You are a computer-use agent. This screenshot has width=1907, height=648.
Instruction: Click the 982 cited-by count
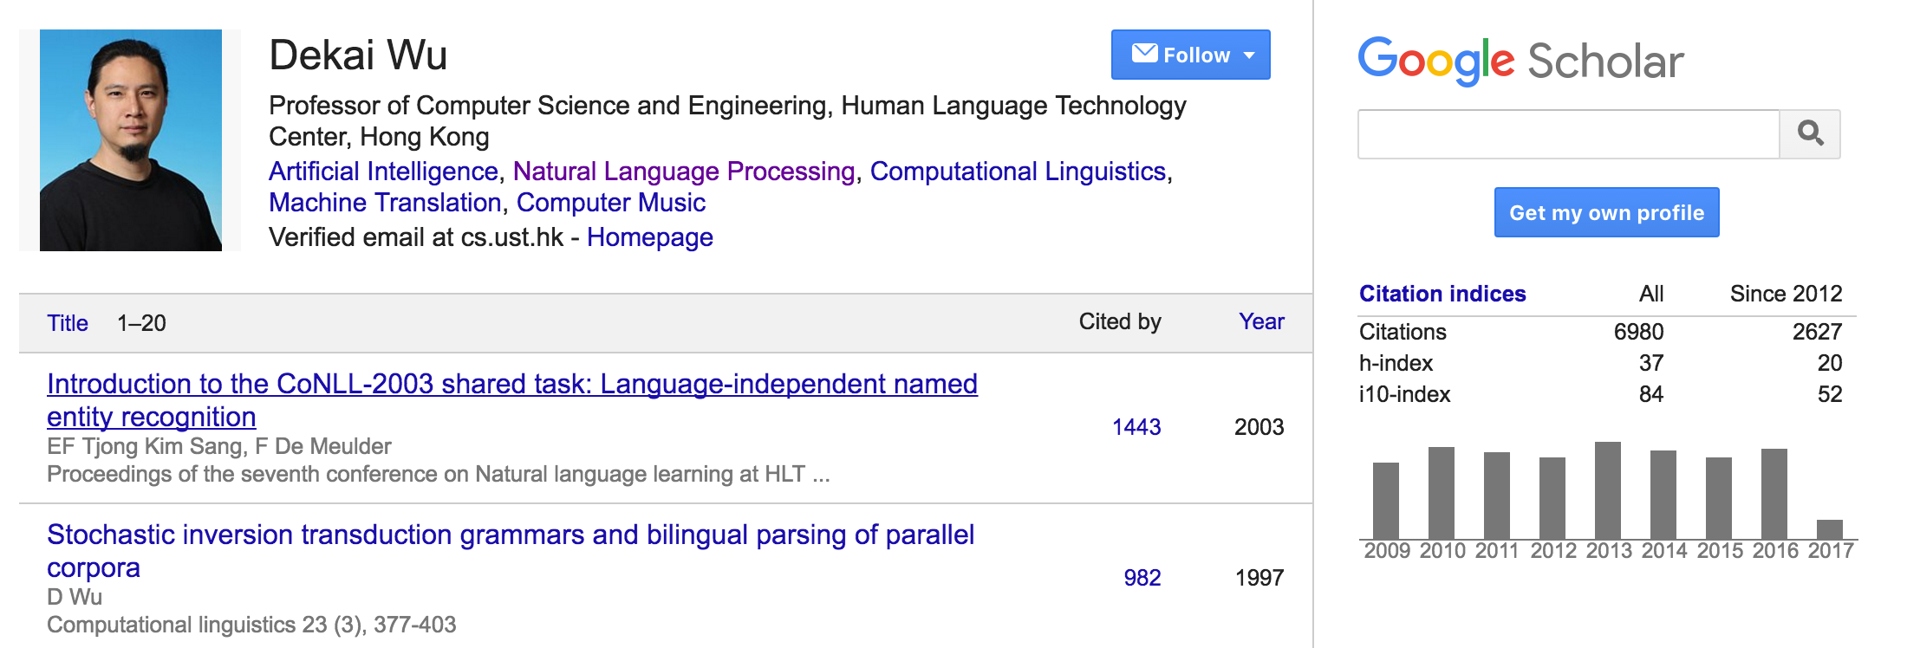pos(1142,578)
